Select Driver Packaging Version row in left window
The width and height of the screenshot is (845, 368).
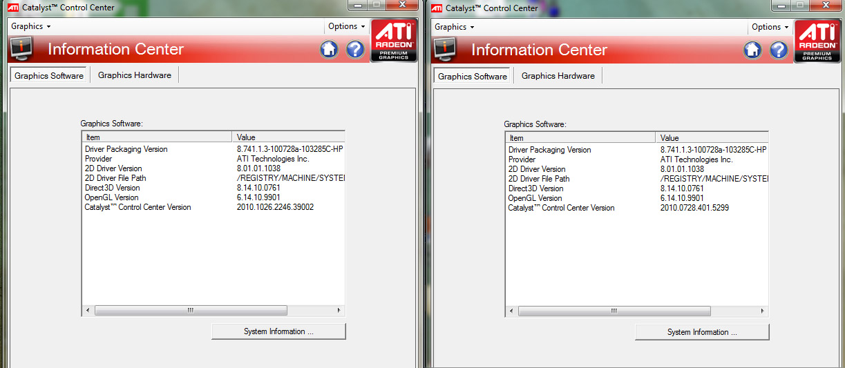213,149
